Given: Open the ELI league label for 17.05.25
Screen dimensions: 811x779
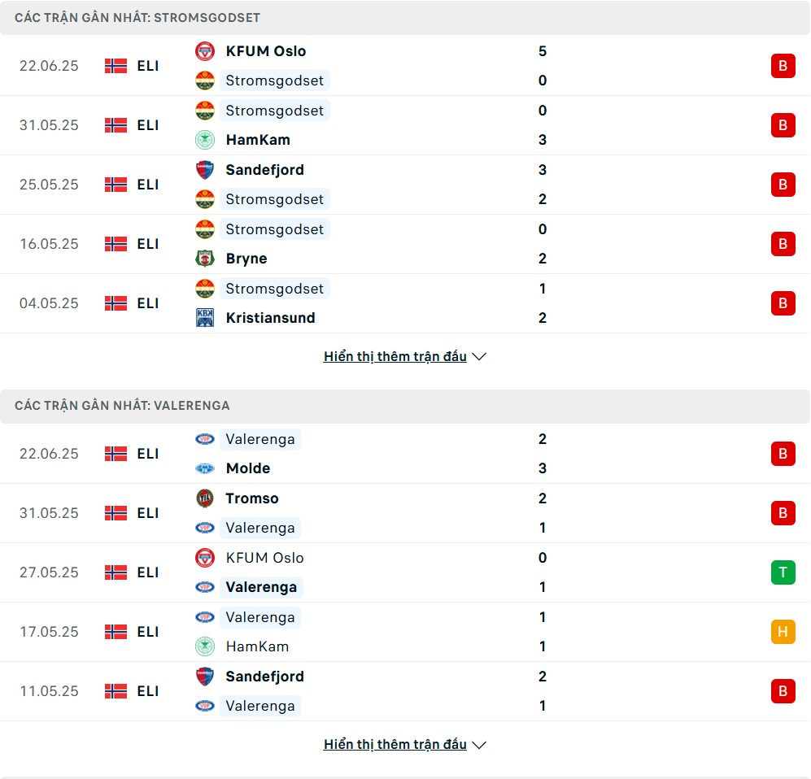Looking at the screenshot, I should (148, 632).
